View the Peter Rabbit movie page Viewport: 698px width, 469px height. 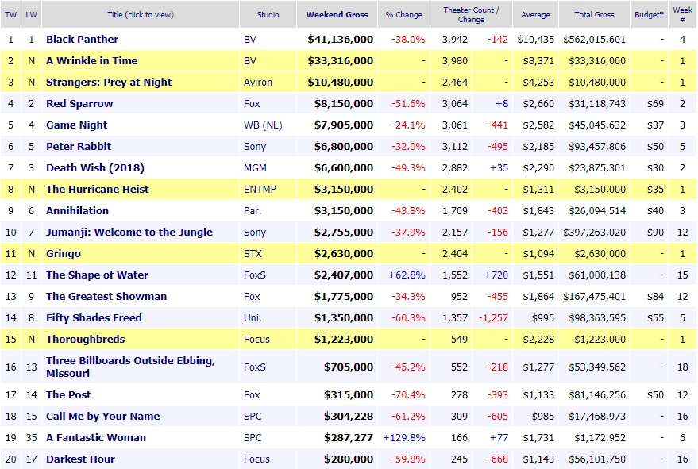click(x=79, y=146)
